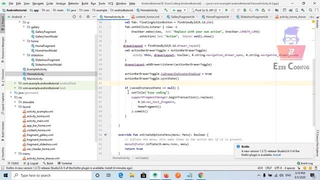Select HomeFragment in project tree
Viewport: 320px width, 180px height.
point(45,45)
